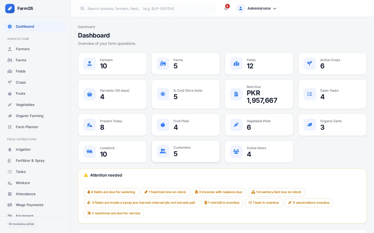Open Attendance in the sidebar
The height and width of the screenshot is (233, 374).
[x=35, y=194]
